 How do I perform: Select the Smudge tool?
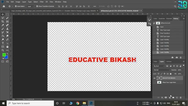click(x=7, y=36)
